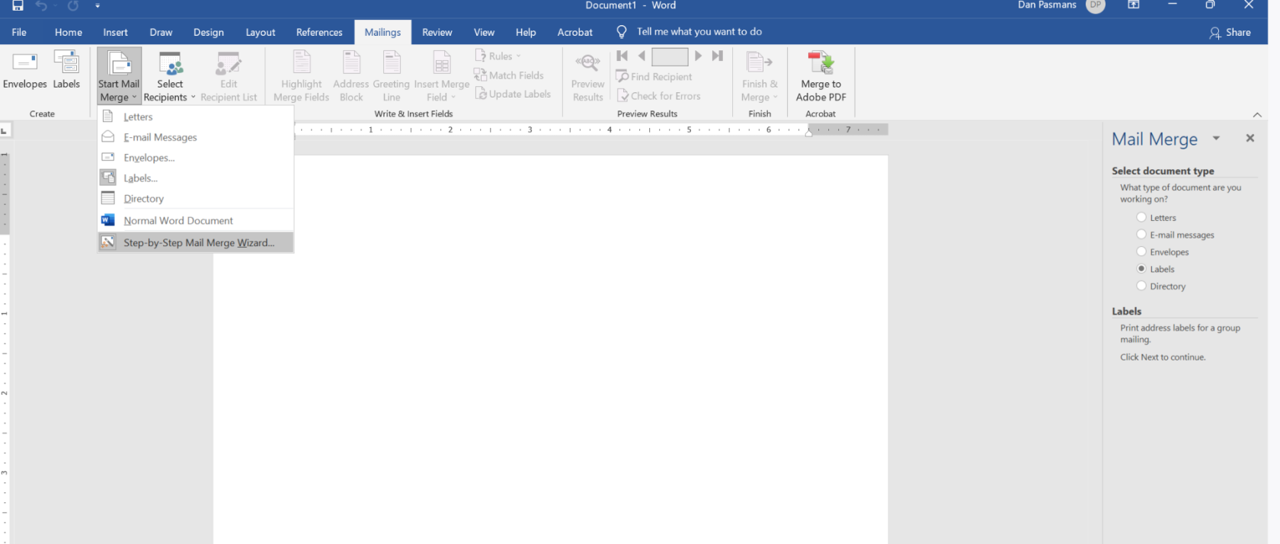Choose Directory in dropdown menu
The image size is (1280, 544).
196,198
